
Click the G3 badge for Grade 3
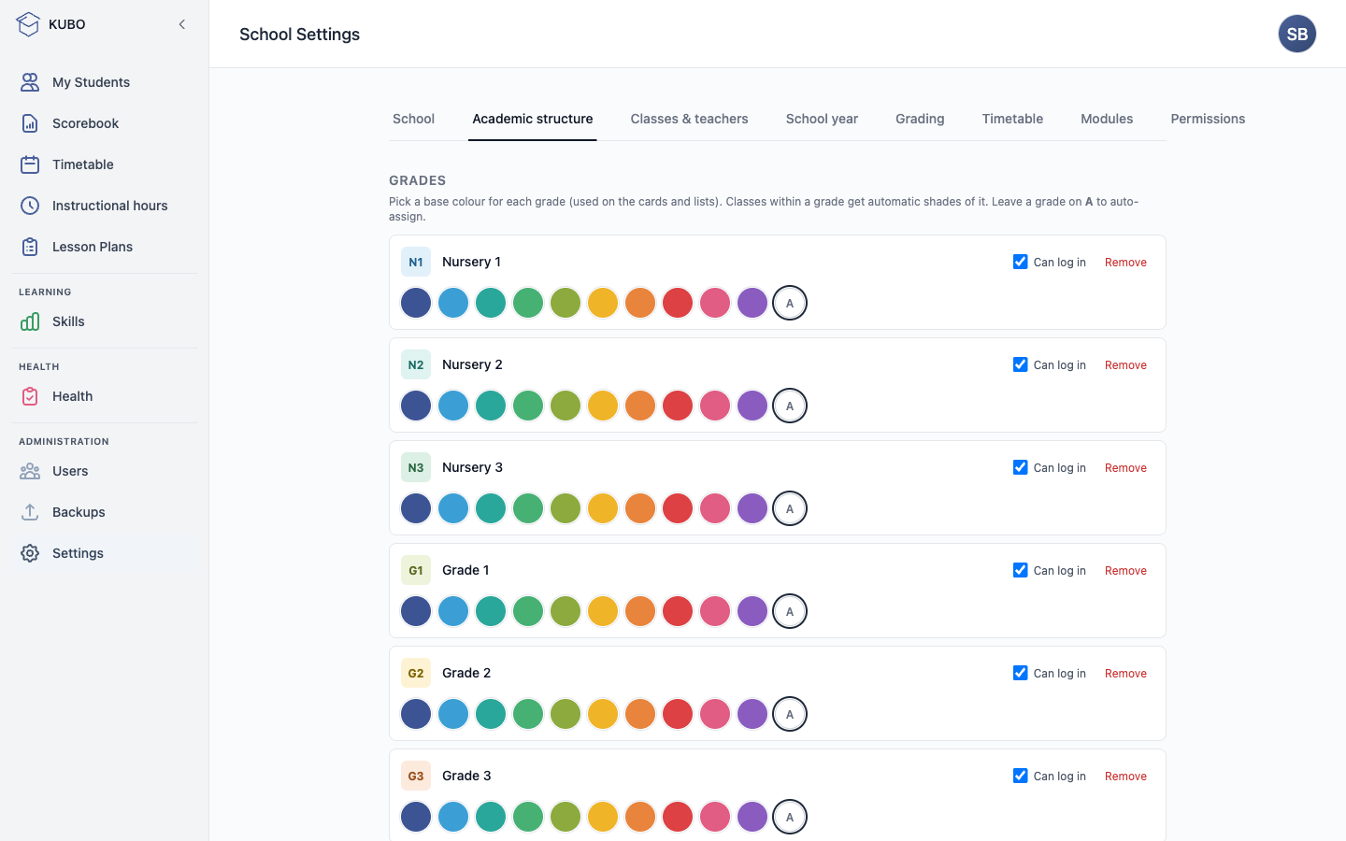pos(416,776)
